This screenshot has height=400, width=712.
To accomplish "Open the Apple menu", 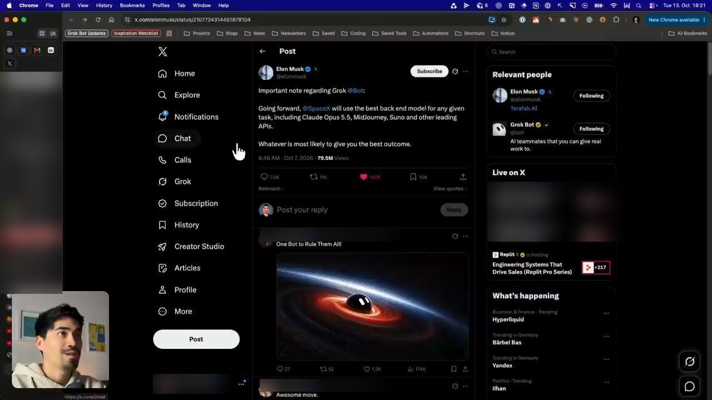I will (9, 5).
